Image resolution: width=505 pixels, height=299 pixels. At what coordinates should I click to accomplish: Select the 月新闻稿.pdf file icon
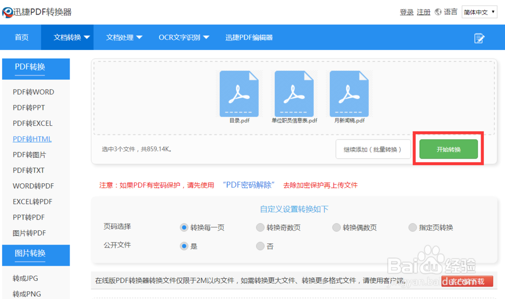pos(349,93)
